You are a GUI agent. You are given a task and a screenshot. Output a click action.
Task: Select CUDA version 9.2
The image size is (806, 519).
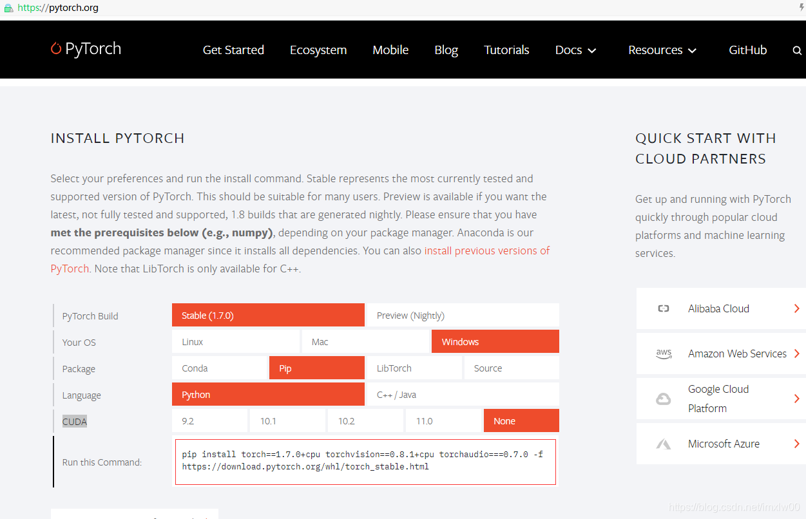[x=209, y=421]
